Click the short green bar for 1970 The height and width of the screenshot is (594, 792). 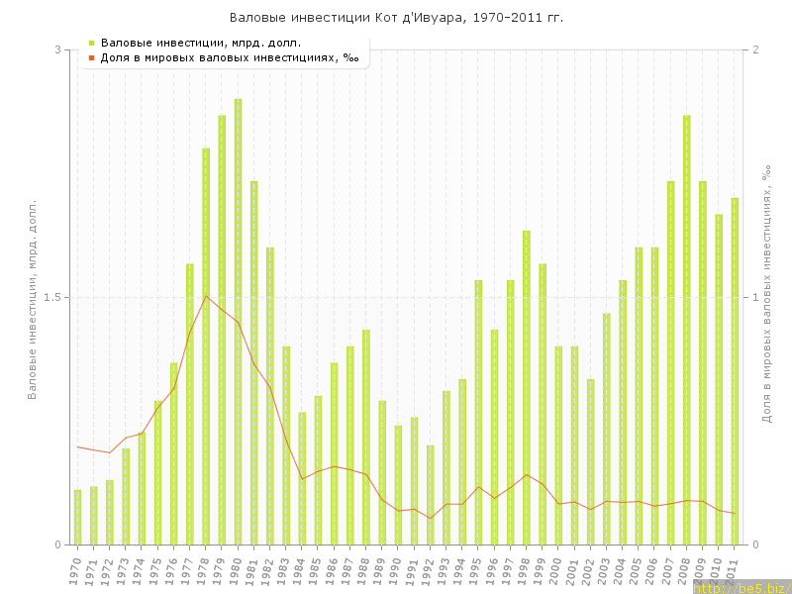pos(78,517)
